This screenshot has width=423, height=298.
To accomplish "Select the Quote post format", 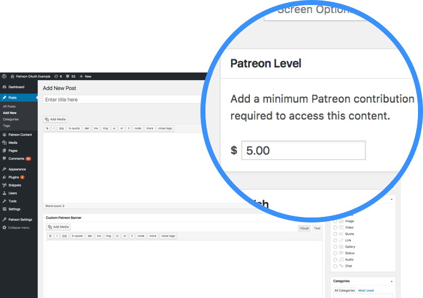I will click(x=334, y=234).
